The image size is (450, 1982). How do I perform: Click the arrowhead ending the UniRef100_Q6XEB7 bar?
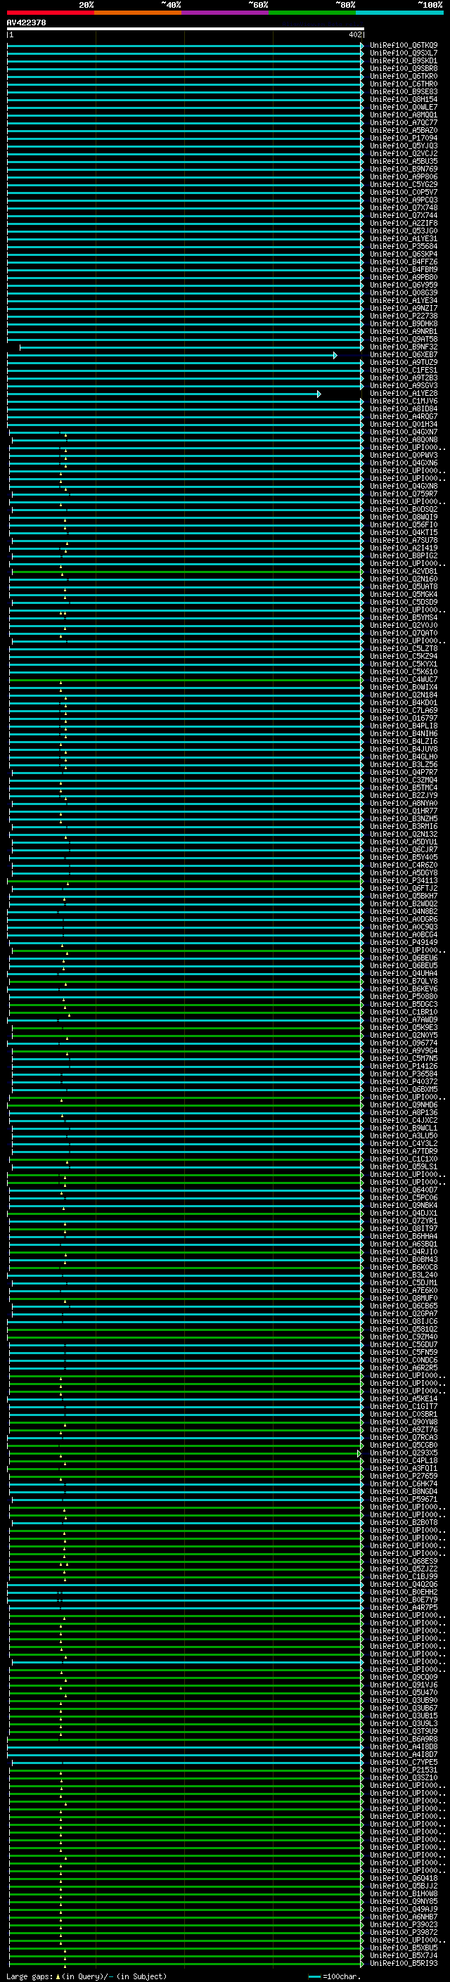point(335,354)
